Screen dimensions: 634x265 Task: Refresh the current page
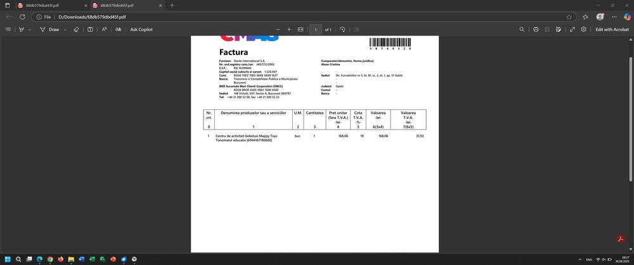[x=22, y=17]
